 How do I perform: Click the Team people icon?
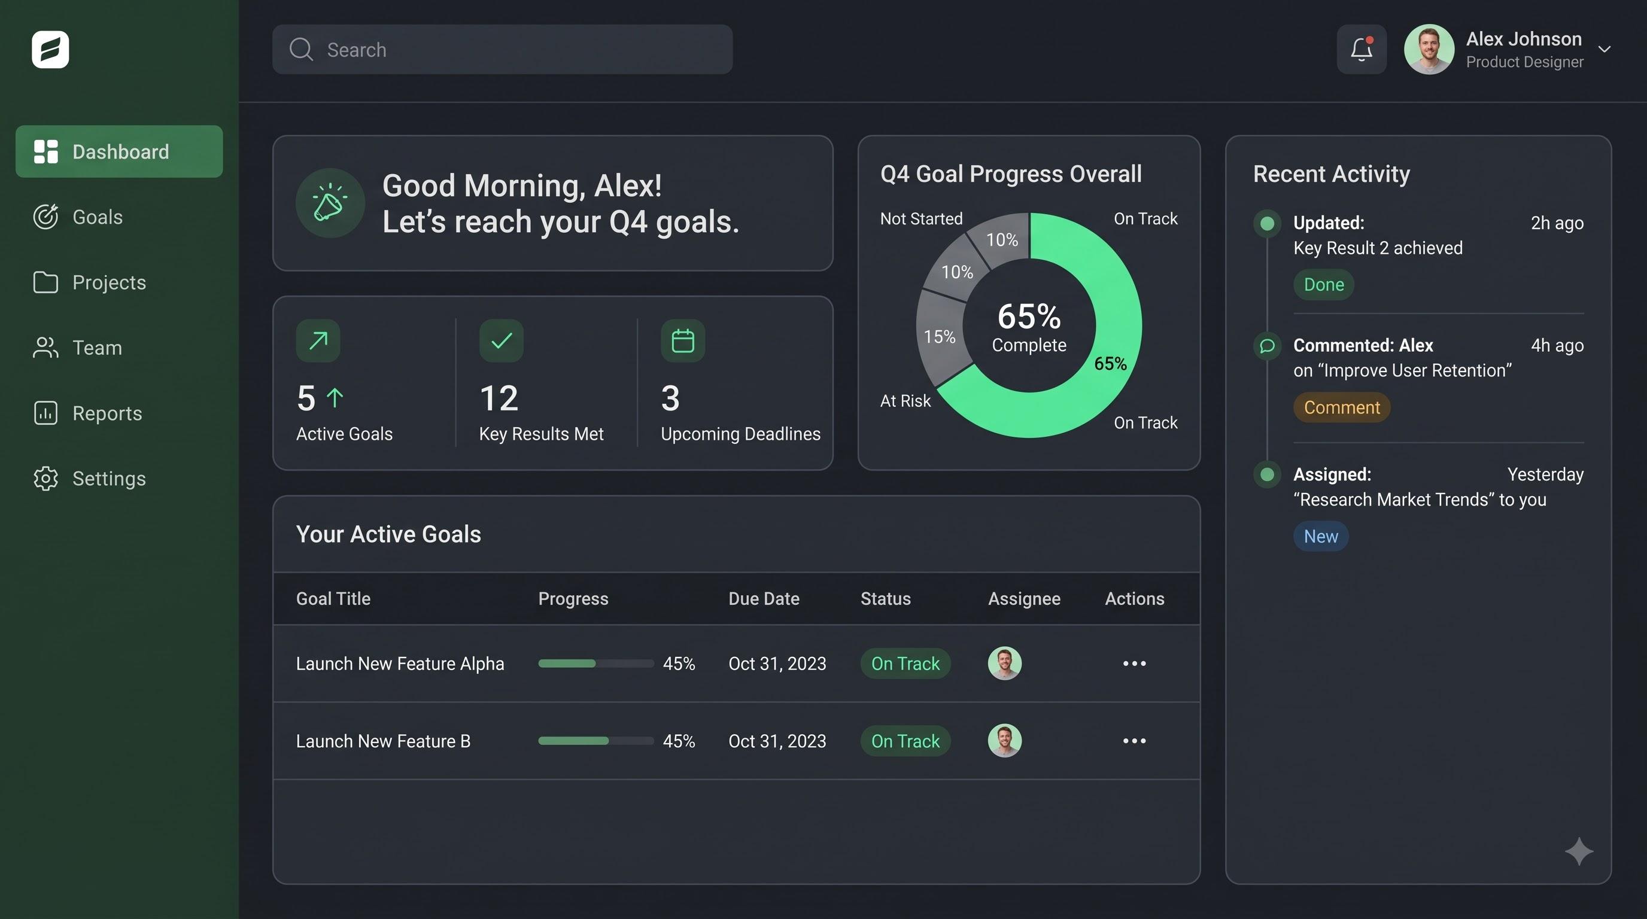tap(45, 348)
